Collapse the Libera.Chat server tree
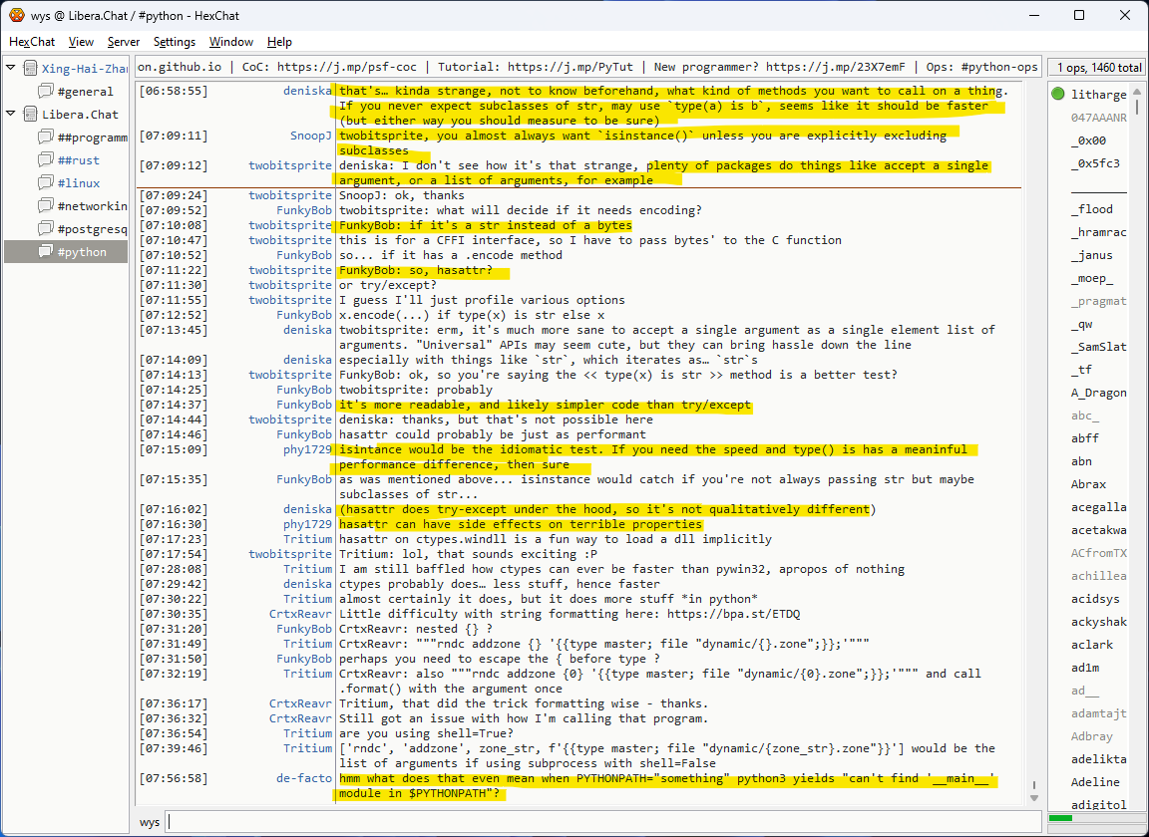Viewport: 1149px width, 837px height. click(11, 115)
